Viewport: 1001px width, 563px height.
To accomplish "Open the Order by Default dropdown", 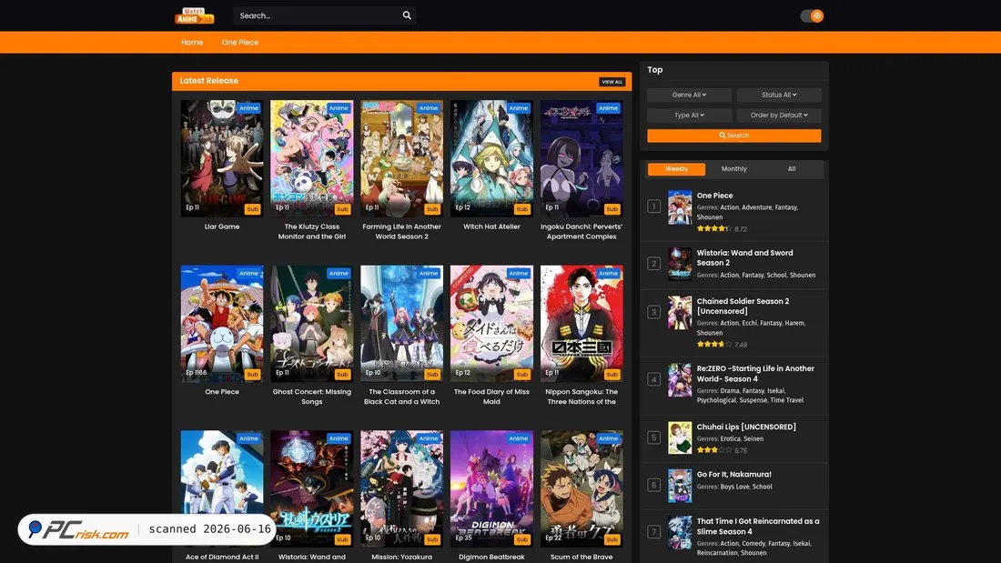I will (x=779, y=115).
